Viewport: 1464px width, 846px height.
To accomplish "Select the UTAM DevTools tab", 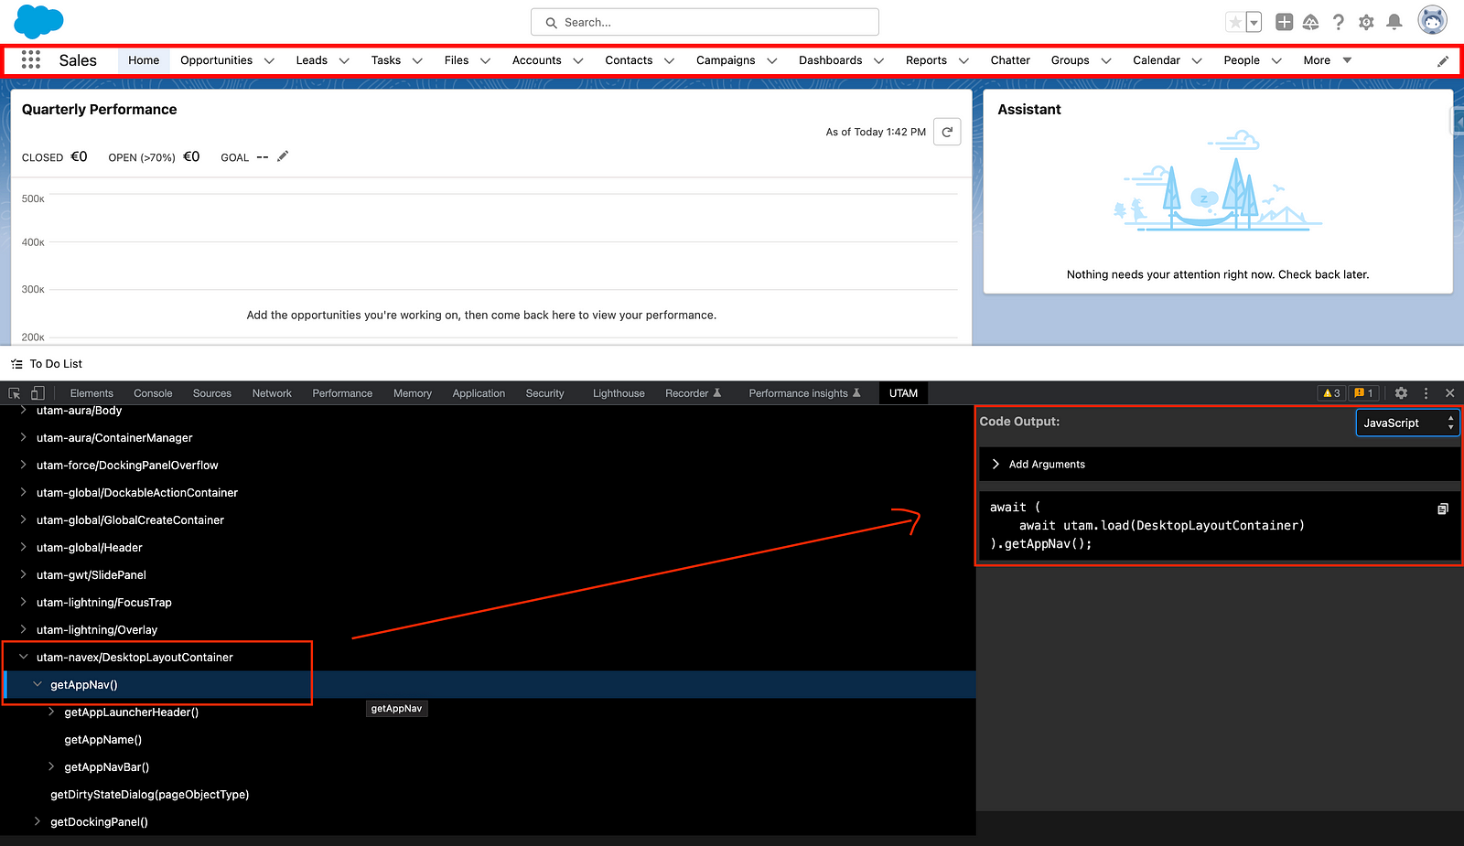I will click(903, 393).
